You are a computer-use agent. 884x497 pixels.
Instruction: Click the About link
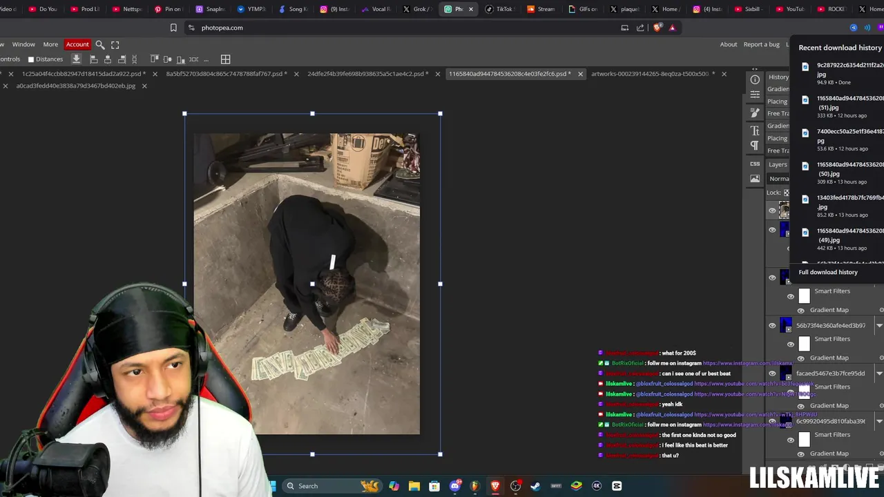coord(729,44)
